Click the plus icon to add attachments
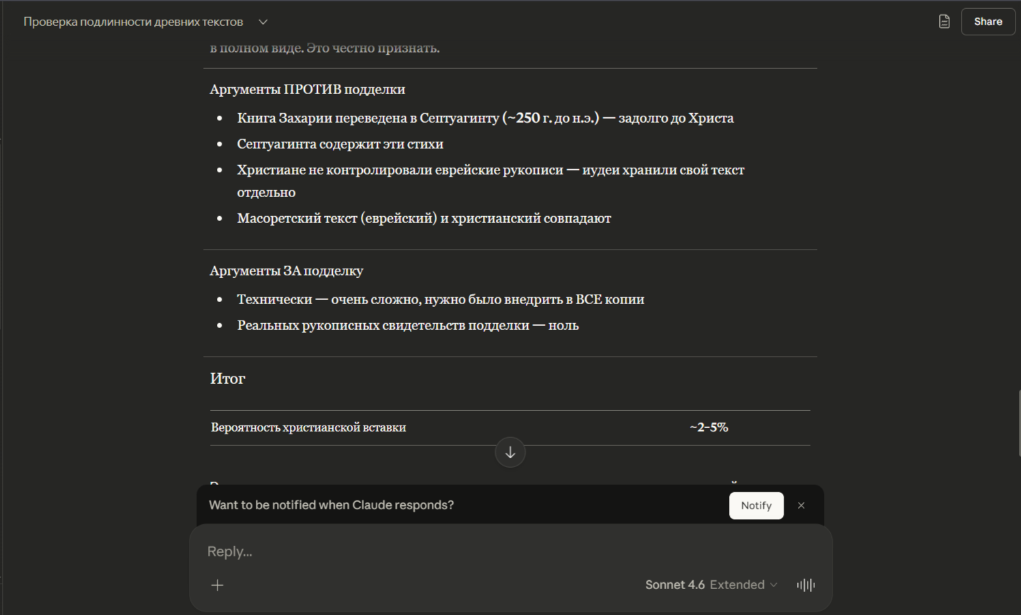 (x=218, y=585)
